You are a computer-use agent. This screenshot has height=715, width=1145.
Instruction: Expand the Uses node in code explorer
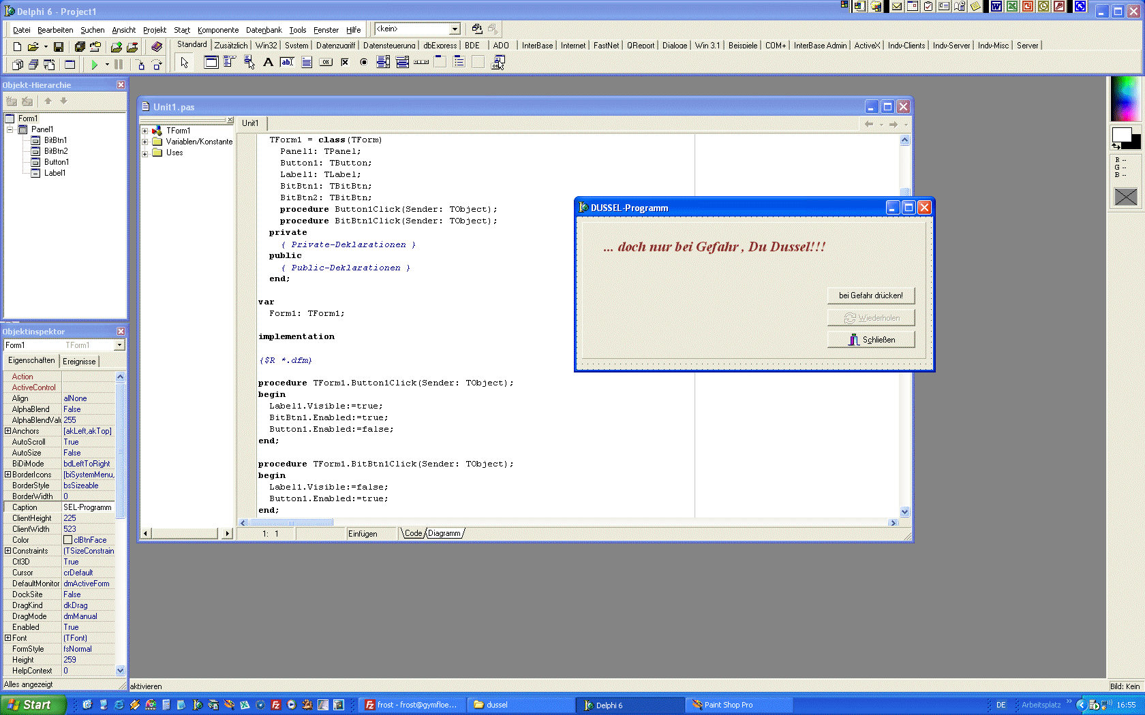click(x=144, y=154)
